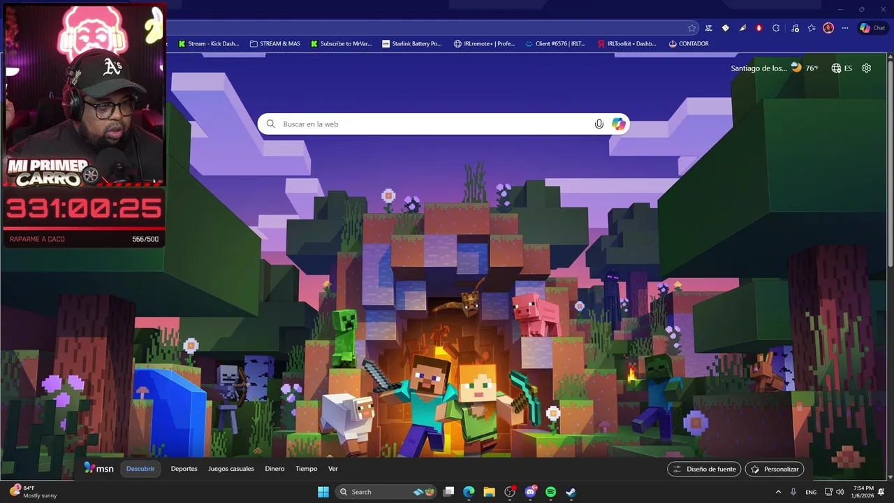894x503 pixels.
Task: Select the Tiempo tab
Action: pyautogui.click(x=306, y=469)
